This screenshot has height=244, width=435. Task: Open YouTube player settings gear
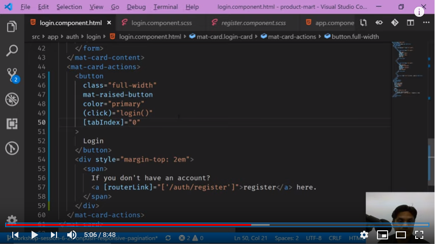(364, 235)
